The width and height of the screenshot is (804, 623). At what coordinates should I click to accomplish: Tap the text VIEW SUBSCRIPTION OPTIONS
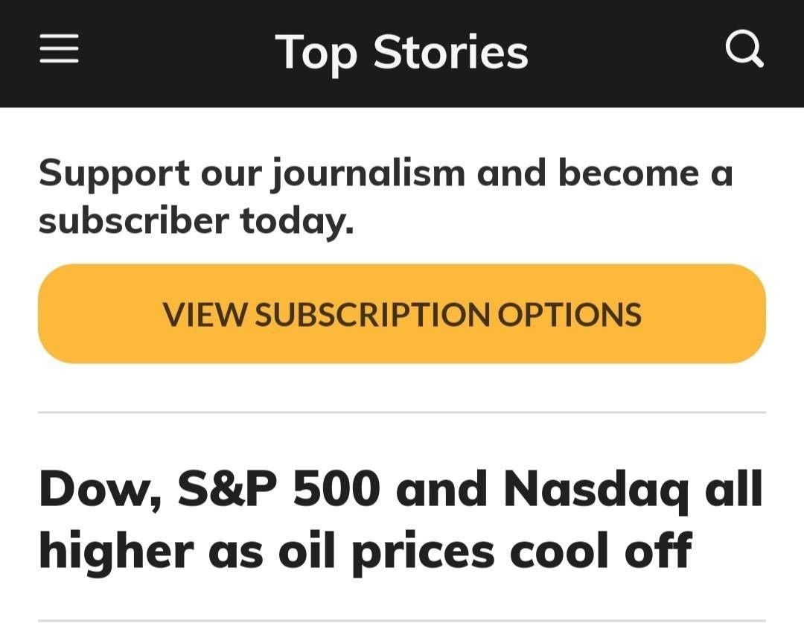402,314
